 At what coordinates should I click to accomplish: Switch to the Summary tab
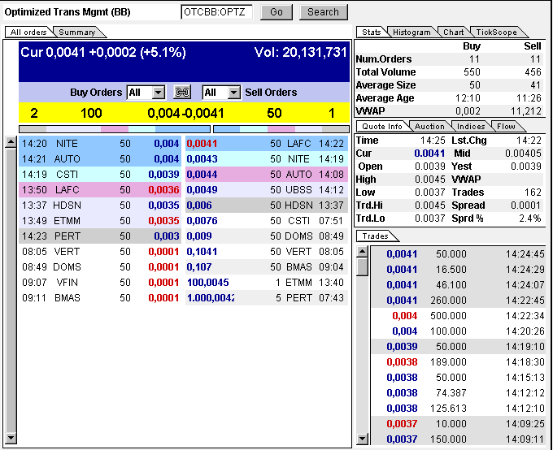(x=76, y=32)
